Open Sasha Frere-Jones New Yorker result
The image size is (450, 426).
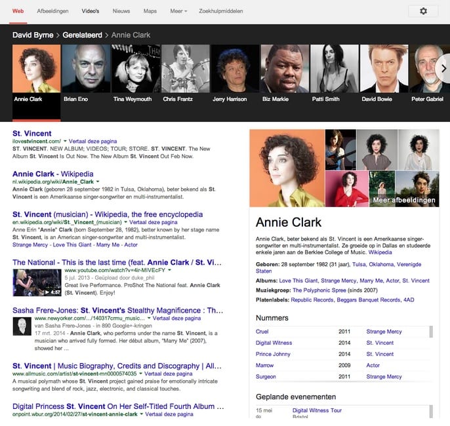point(117,310)
